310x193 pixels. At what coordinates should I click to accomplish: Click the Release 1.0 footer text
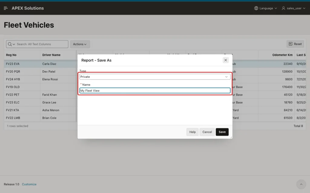click(x=12, y=184)
